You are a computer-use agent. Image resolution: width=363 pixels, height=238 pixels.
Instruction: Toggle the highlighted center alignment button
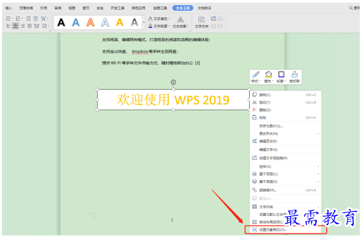pos(16,26)
